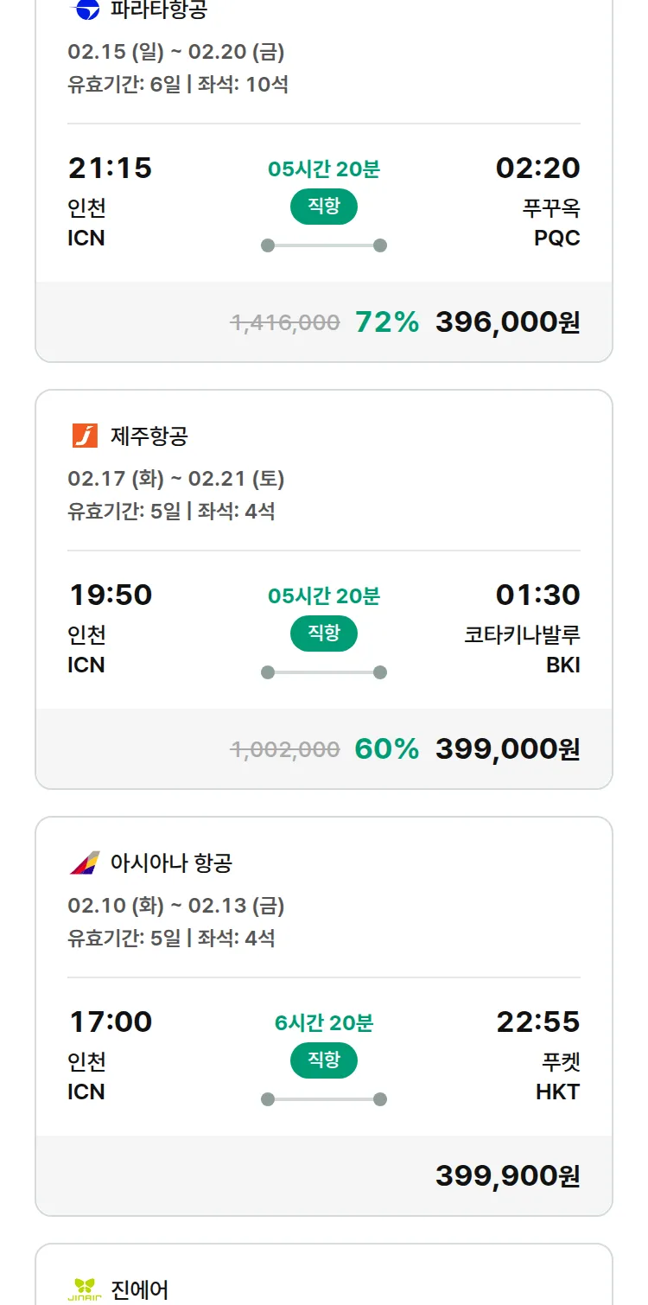Click the 푸켓 HKT destination
The width and height of the screenshot is (648, 1305).
click(557, 1076)
